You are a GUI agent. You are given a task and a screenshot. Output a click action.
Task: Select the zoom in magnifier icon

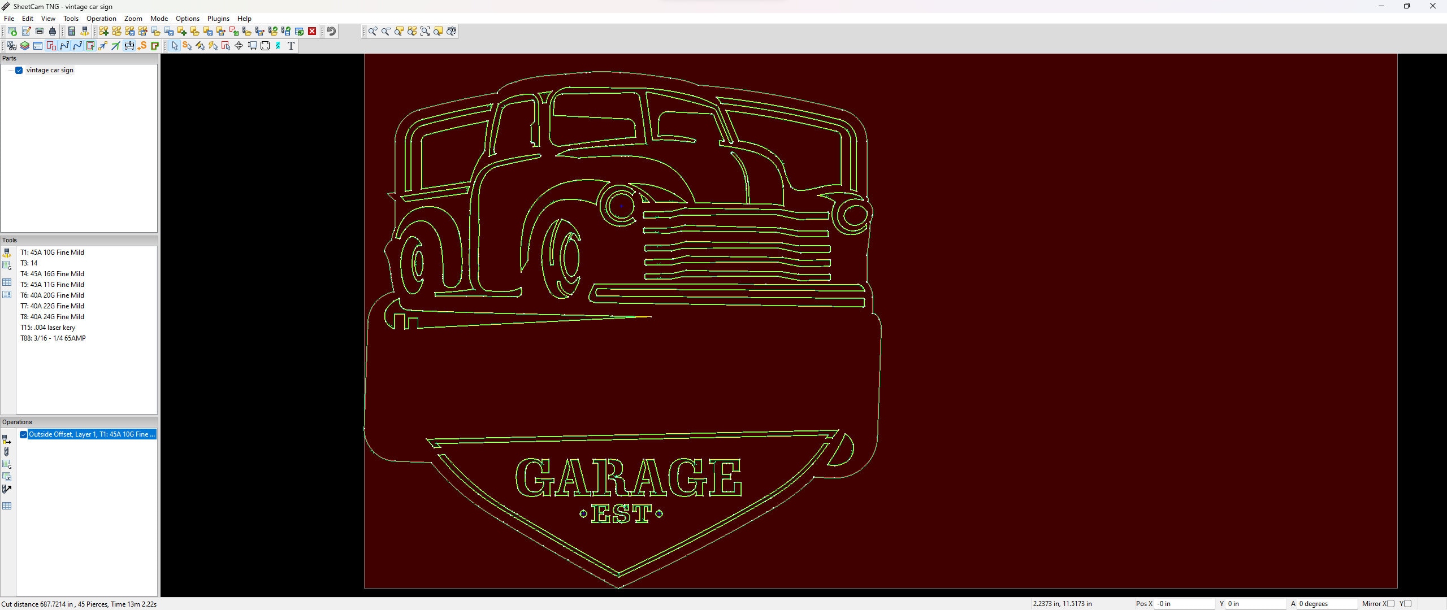coord(372,31)
